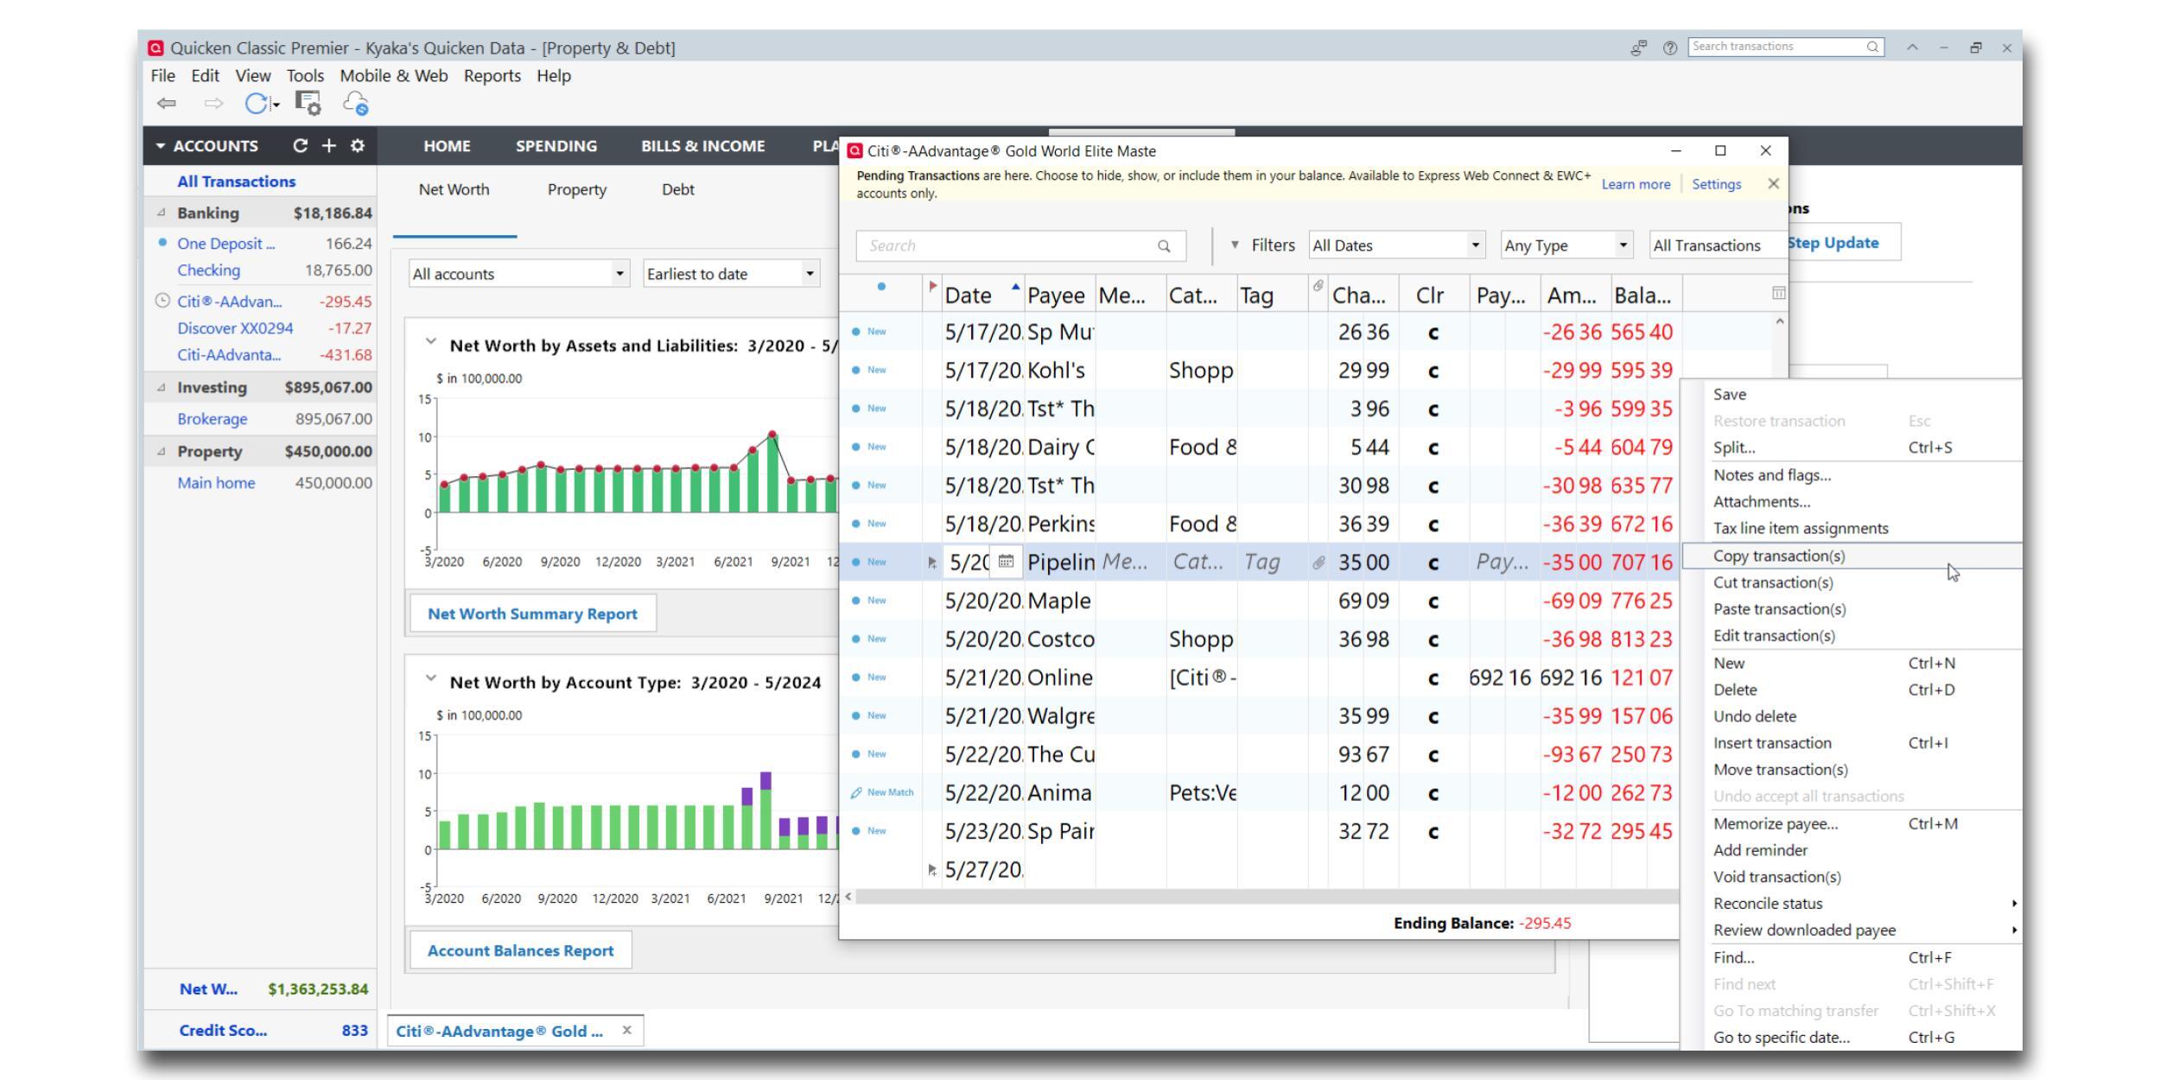Click the One Step Update refresh icon
Screen dimensions: 2160x1080
(x=257, y=105)
